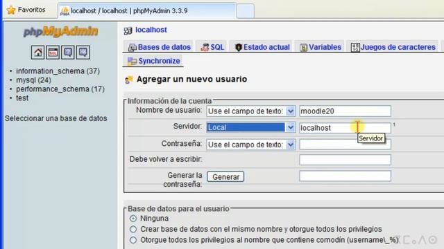Click the Variables tab icon
Viewport: 444px width, 249px height.
(304, 48)
